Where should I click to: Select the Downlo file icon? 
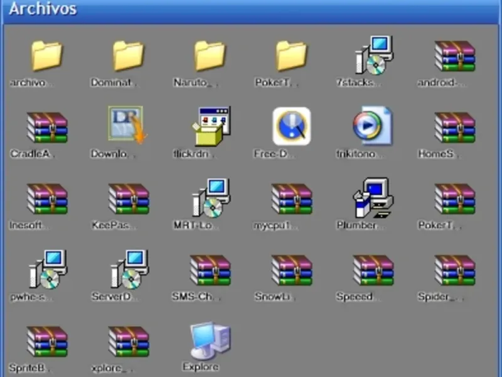click(x=127, y=124)
